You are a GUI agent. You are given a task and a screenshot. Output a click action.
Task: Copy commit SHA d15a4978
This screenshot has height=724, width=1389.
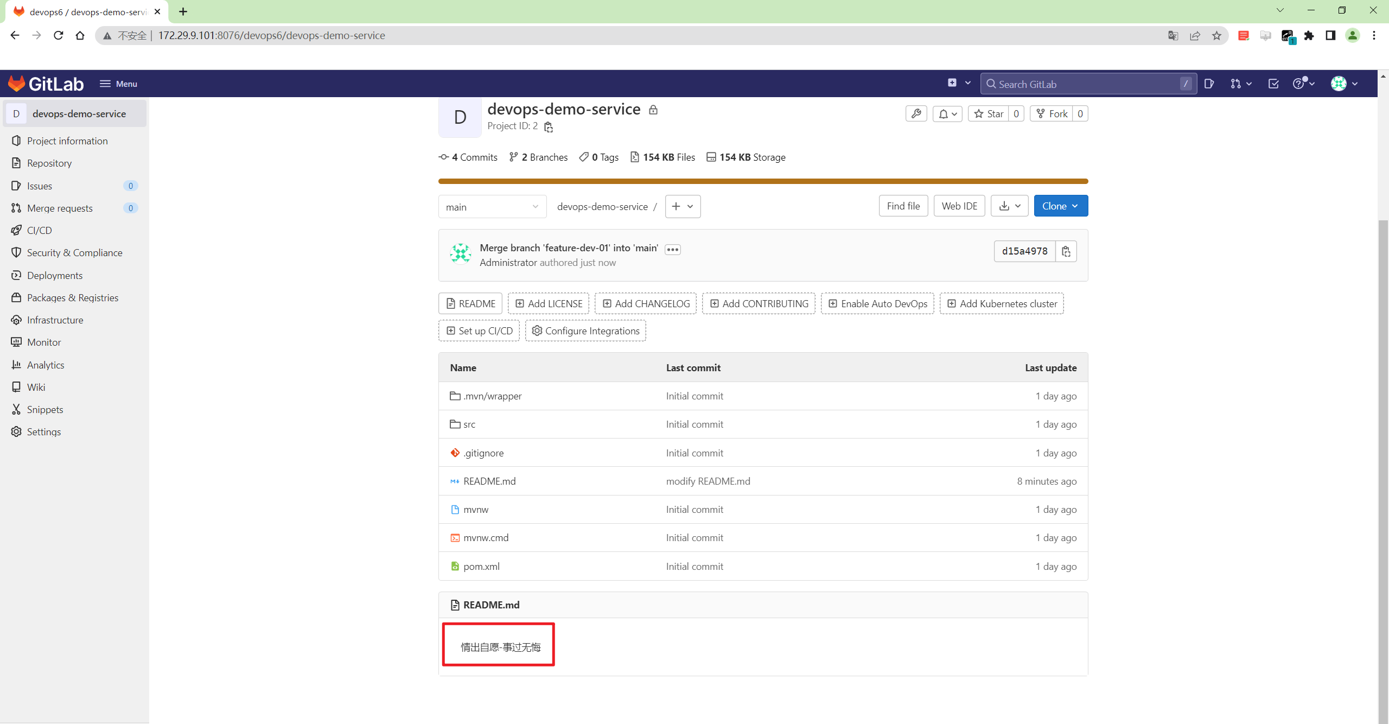[x=1066, y=251]
